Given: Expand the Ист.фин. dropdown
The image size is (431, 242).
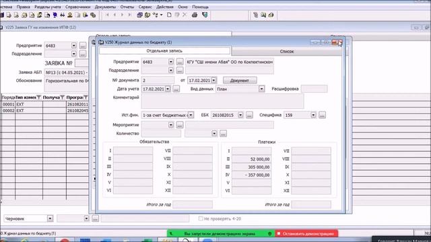Looking at the screenshot, I should click(191, 115).
